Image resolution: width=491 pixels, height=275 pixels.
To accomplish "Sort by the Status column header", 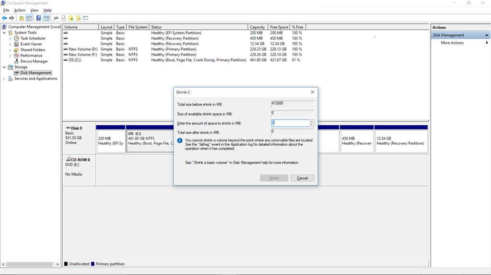I will click(198, 27).
